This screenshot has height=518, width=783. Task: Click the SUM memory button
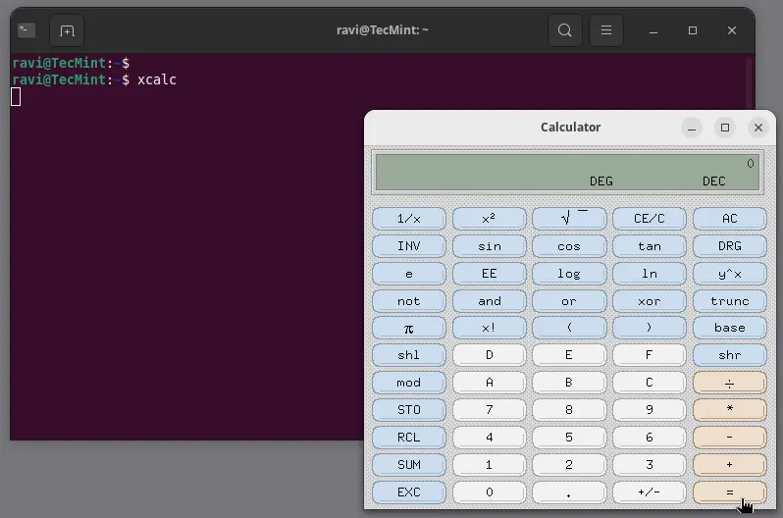tap(409, 465)
